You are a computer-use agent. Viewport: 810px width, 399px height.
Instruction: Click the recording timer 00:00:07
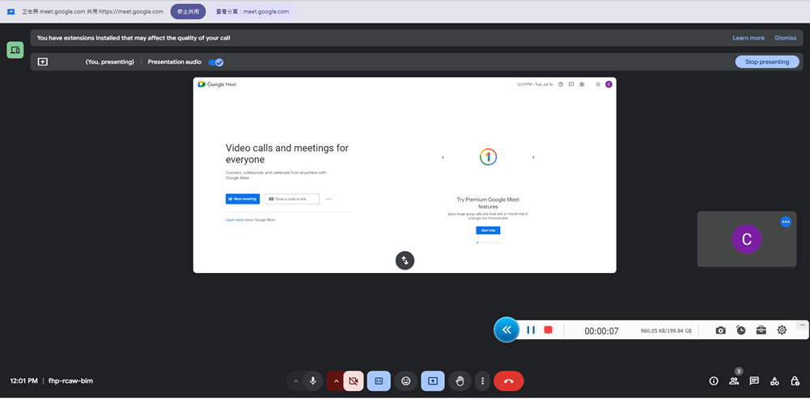pos(601,331)
